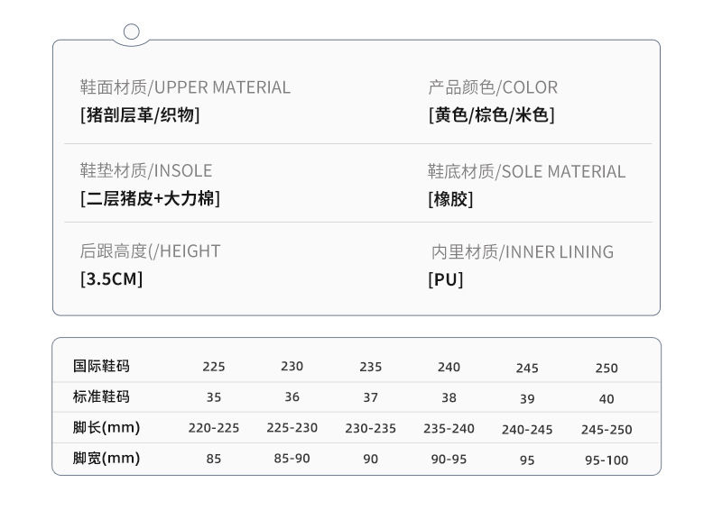Select the 鞋底材质/SOLE MATERIAL label
This screenshot has width=713, height=510.
pyautogui.click(x=526, y=171)
